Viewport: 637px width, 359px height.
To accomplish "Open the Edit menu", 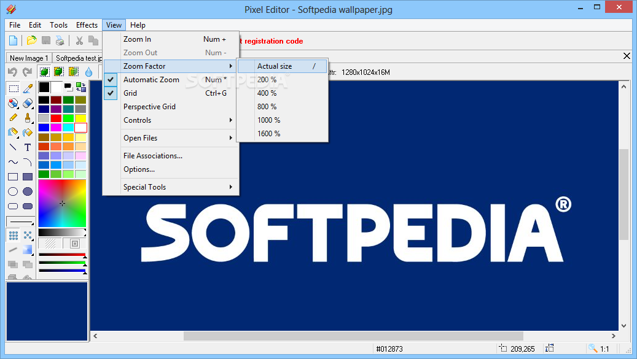I will click(x=35, y=25).
